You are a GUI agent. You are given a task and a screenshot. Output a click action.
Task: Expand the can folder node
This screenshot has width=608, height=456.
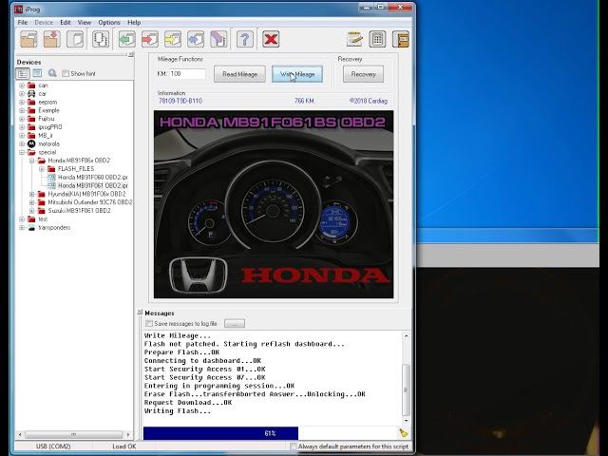[x=22, y=85]
